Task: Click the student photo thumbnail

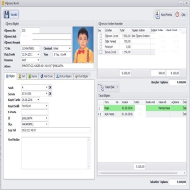Action: [x=83, y=45]
